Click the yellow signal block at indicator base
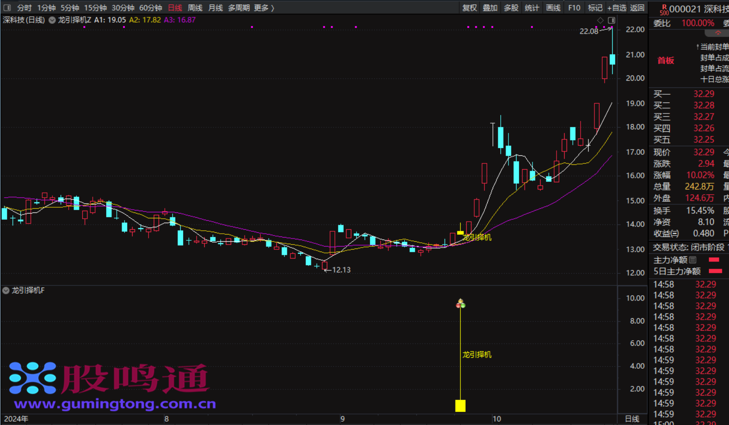Image resolution: width=729 pixels, height=425 pixels. tap(460, 406)
